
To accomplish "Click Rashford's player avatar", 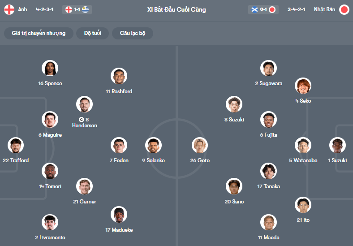I will pyautogui.click(x=119, y=77).
